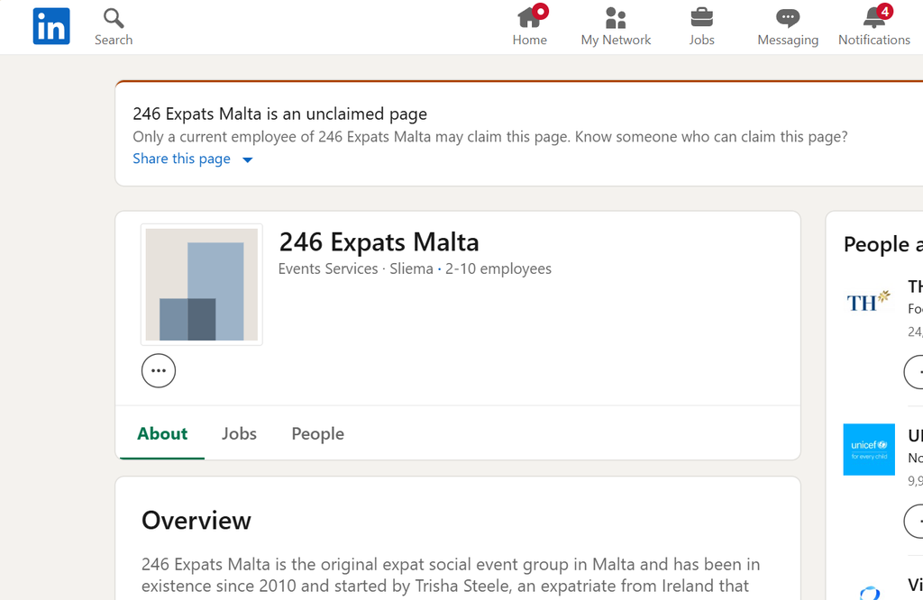Open the Search magnifier icon

pyautogui.click(x=114, y=18)
